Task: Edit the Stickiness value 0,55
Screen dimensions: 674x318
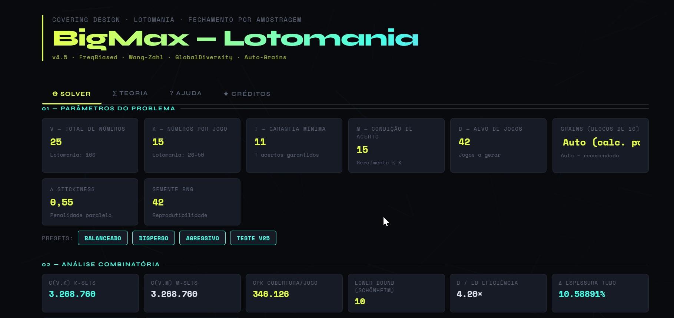Action: click(x=90, y=202)
